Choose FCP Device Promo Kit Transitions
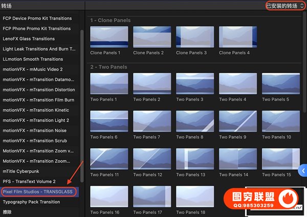The height and width of the screenshot is (217, 307). (37, 18)
